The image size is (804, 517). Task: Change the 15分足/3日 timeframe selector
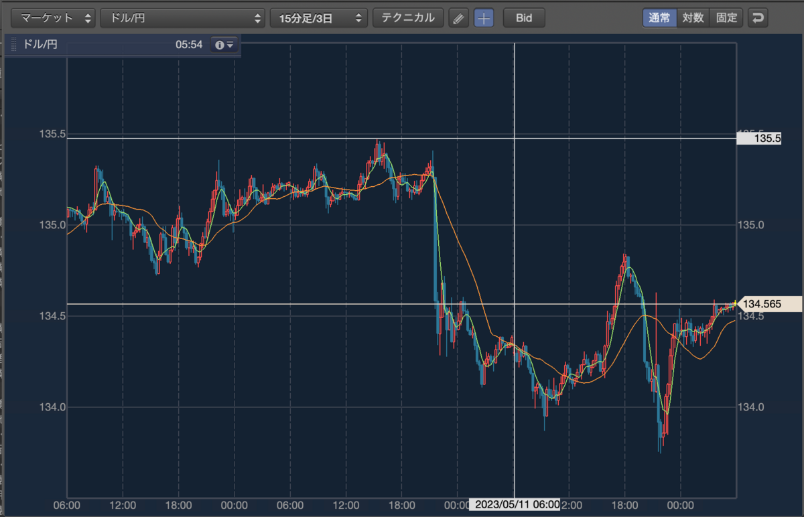pyautogui.click(x=319, y=18)
